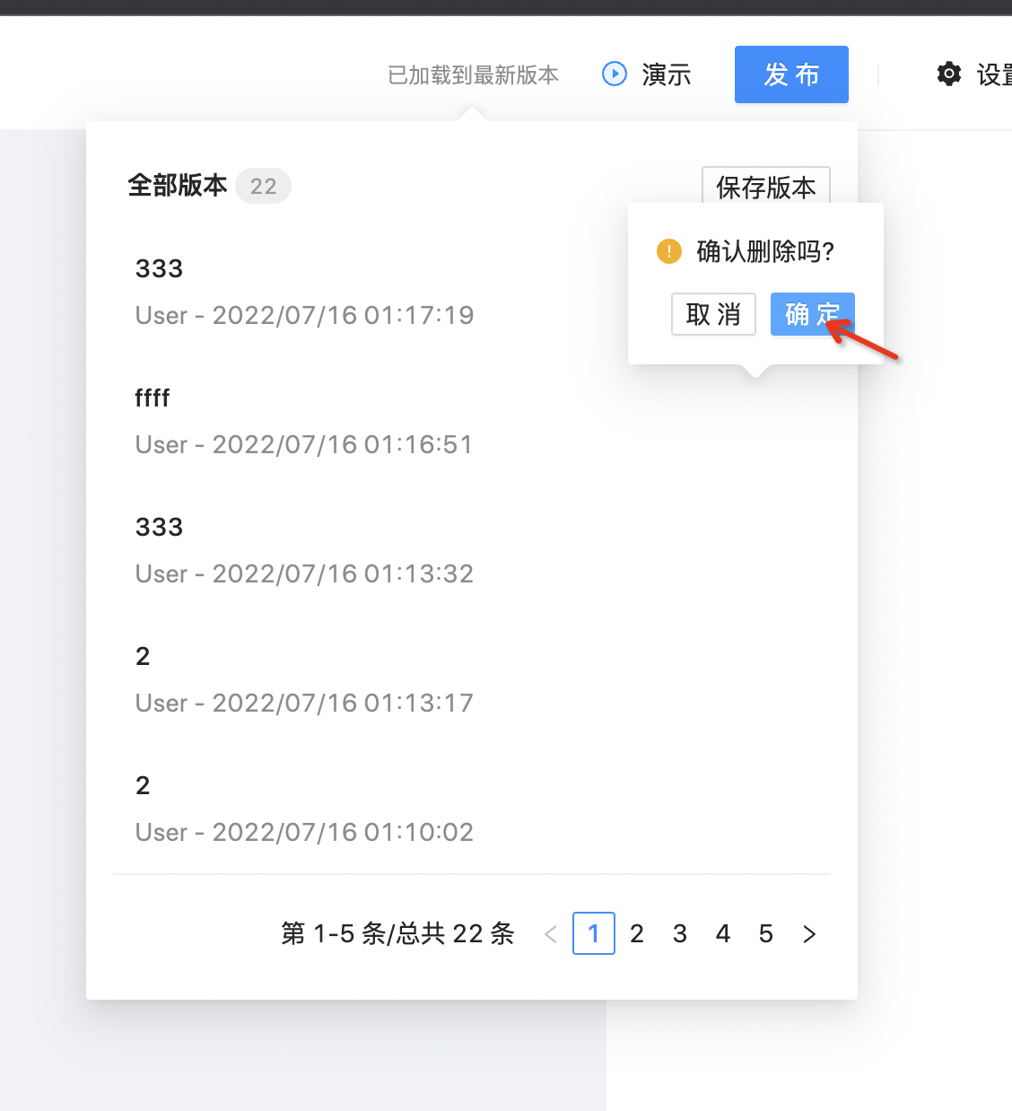Click the '22' version count badge
Screen dimensions: 1012x1111
[x=263, y=186]
